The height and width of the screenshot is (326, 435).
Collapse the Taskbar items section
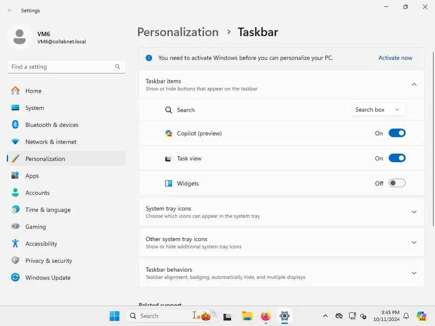click(x=414, y=84)
